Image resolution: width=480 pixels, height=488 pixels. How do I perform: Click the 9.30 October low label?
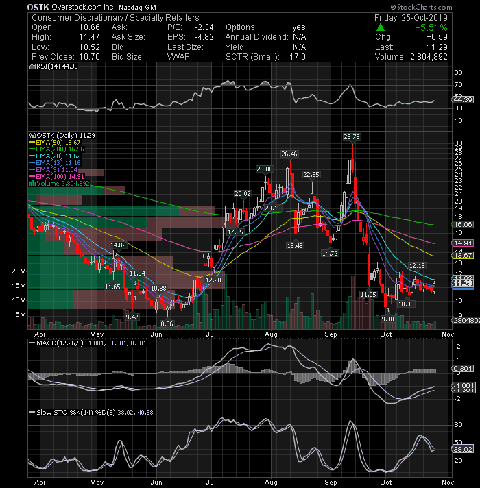tap(388, 319)
